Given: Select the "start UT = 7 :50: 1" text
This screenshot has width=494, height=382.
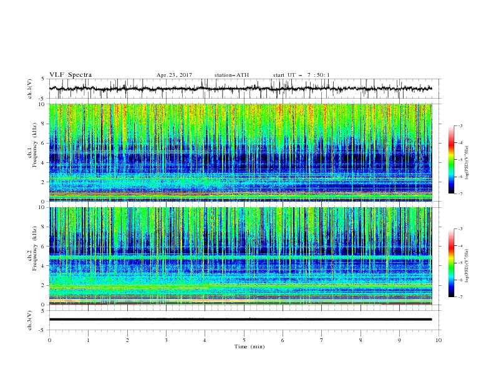Looking at the screenshot, I should 301,75.
